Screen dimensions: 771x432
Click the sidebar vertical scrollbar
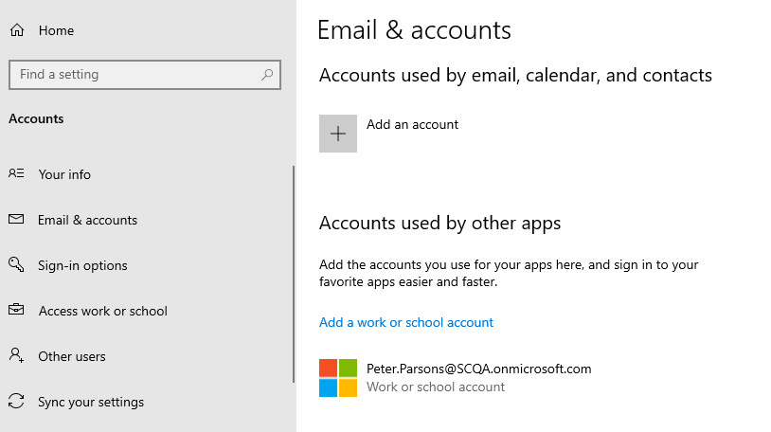tap(294, 274)
